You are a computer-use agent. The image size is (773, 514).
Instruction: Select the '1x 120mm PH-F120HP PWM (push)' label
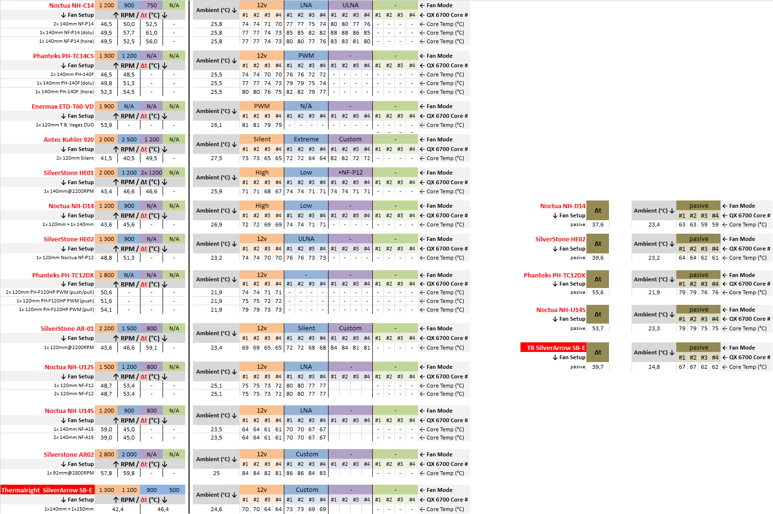[x=55, y=301]
